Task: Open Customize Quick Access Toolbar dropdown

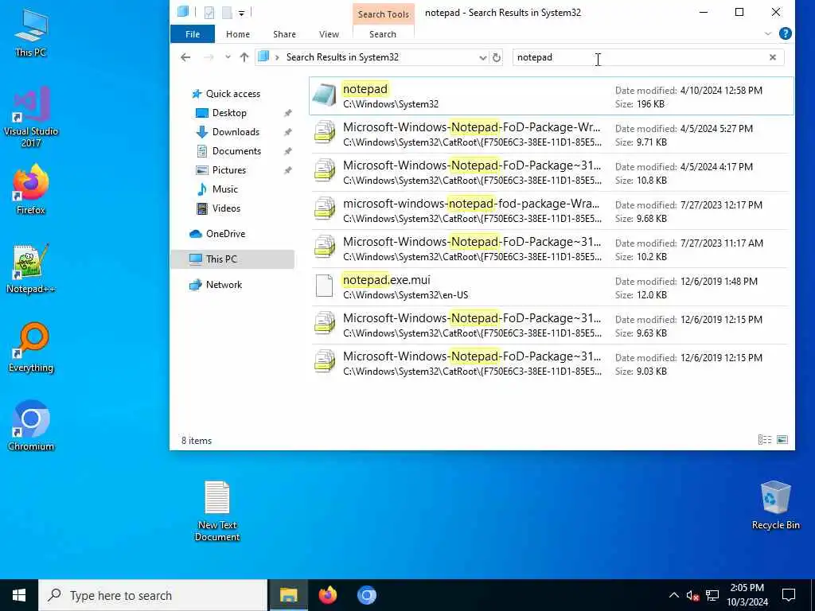Action: click(241, 13)
